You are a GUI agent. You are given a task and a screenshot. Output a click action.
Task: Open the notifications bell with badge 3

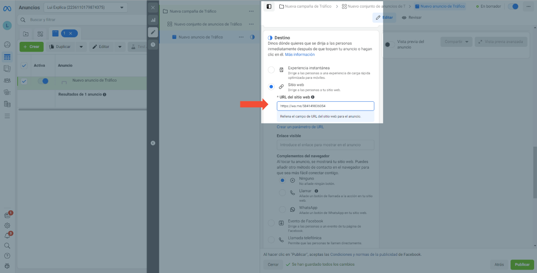[7, 236]
